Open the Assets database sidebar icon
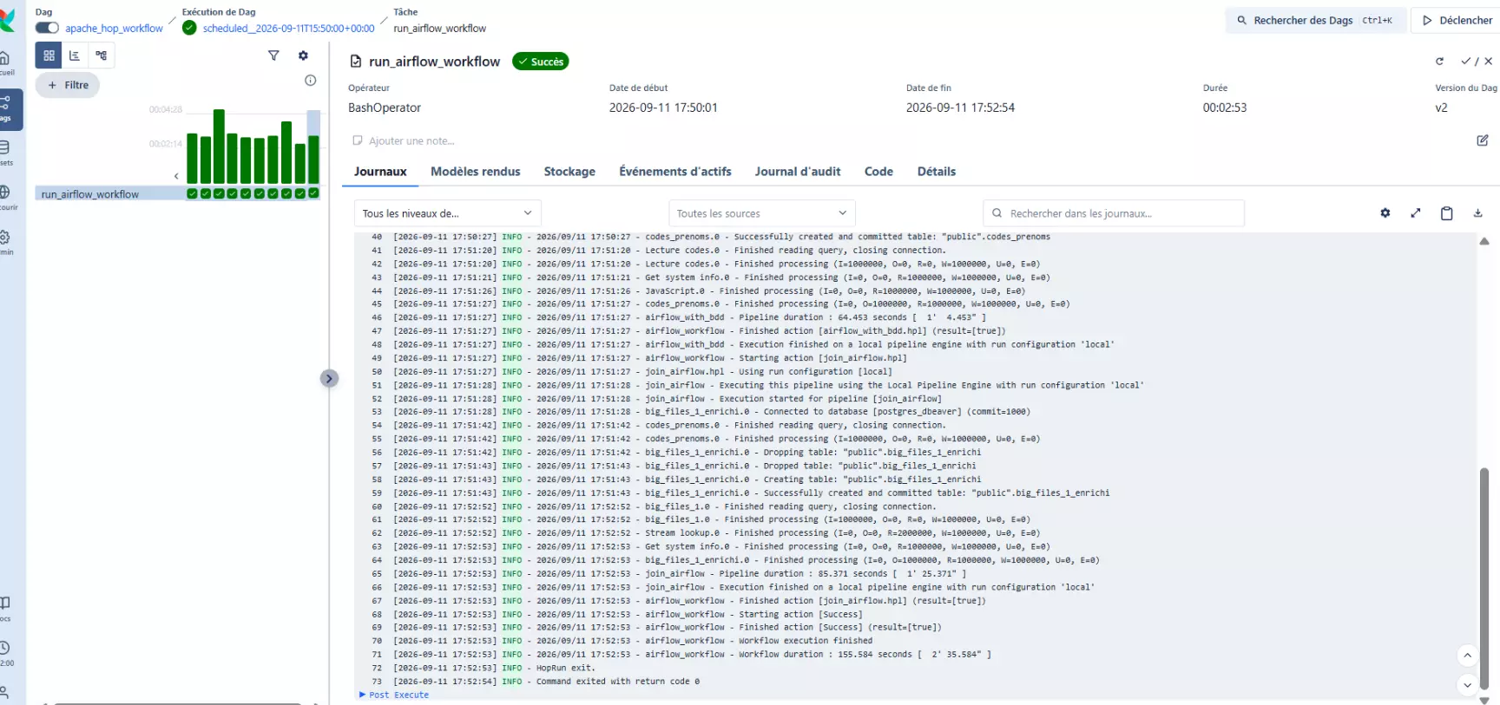 pos(5,153)
